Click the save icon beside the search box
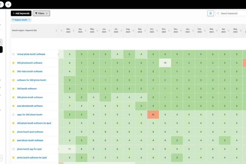Image resolution: width=246 pixels, height=164 pixels. 210,13
